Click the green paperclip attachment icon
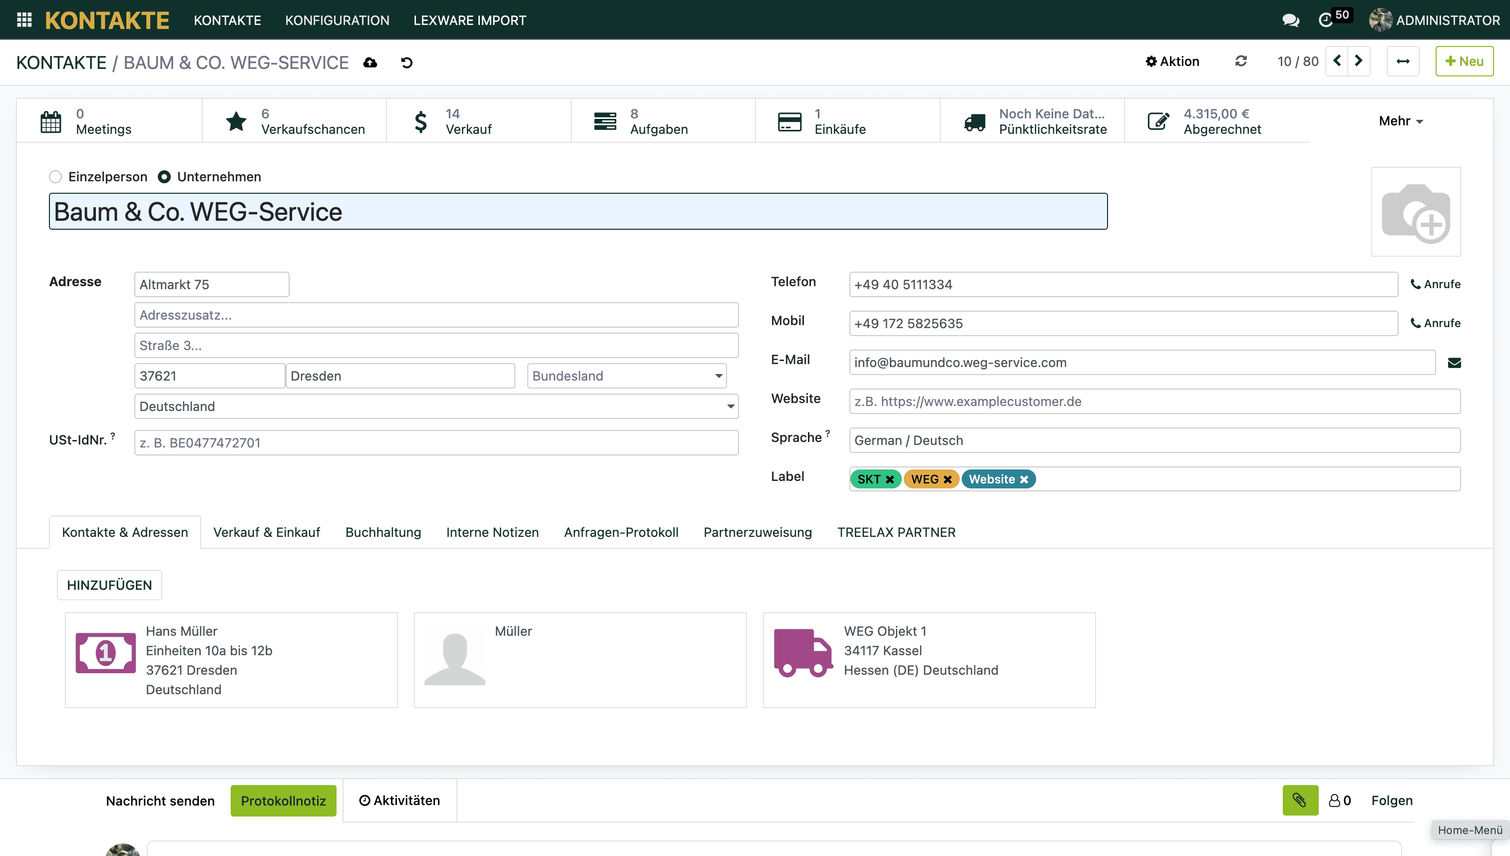 1300,800
